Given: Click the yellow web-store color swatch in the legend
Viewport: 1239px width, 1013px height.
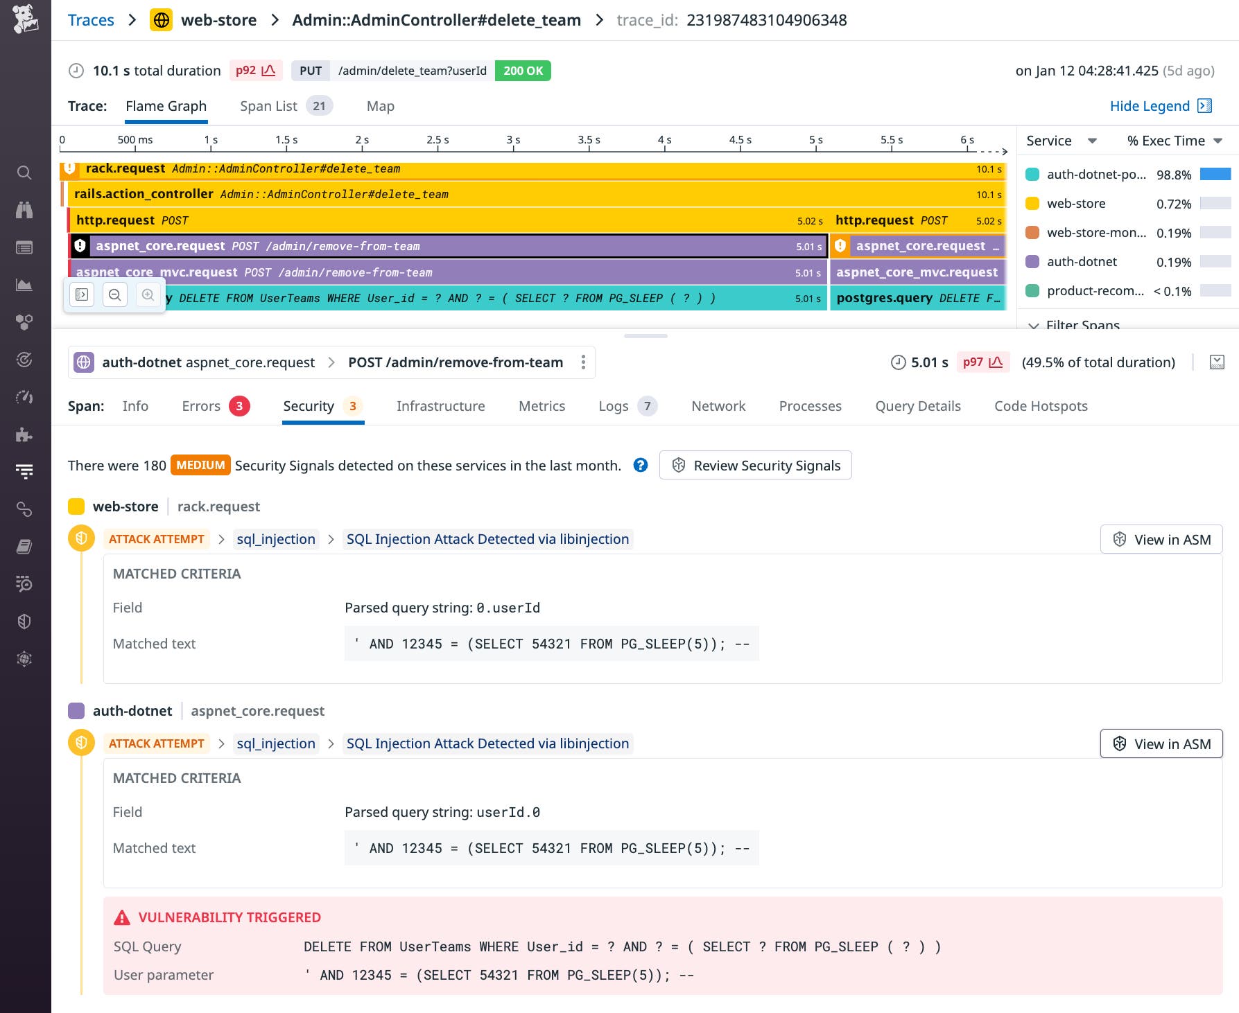Looking at the screenshot, I should coord(1032,204).
